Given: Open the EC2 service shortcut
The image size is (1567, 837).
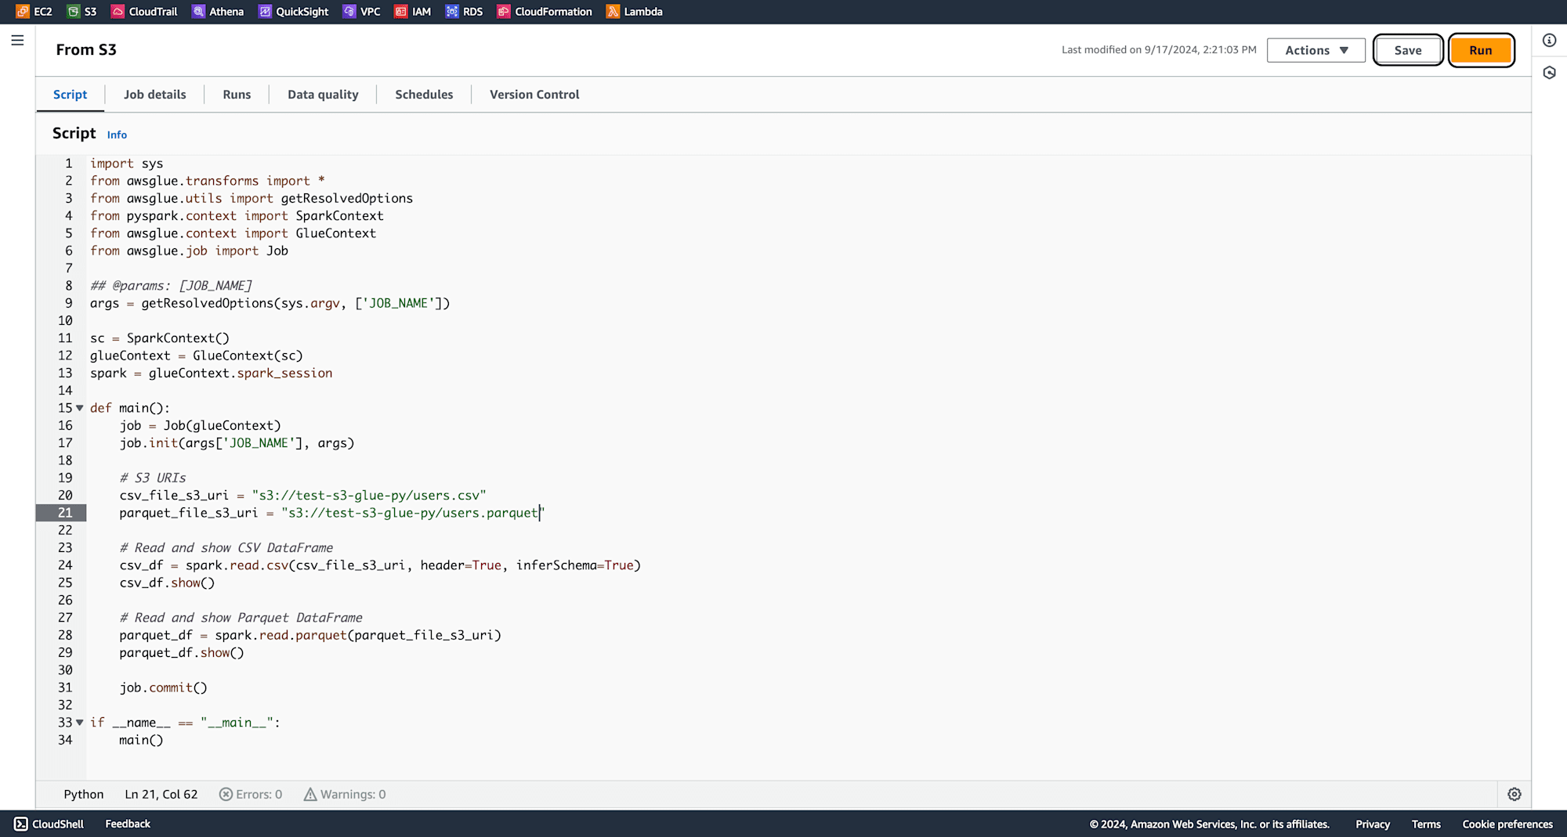Looking at the screenshot, I should 34,12.
